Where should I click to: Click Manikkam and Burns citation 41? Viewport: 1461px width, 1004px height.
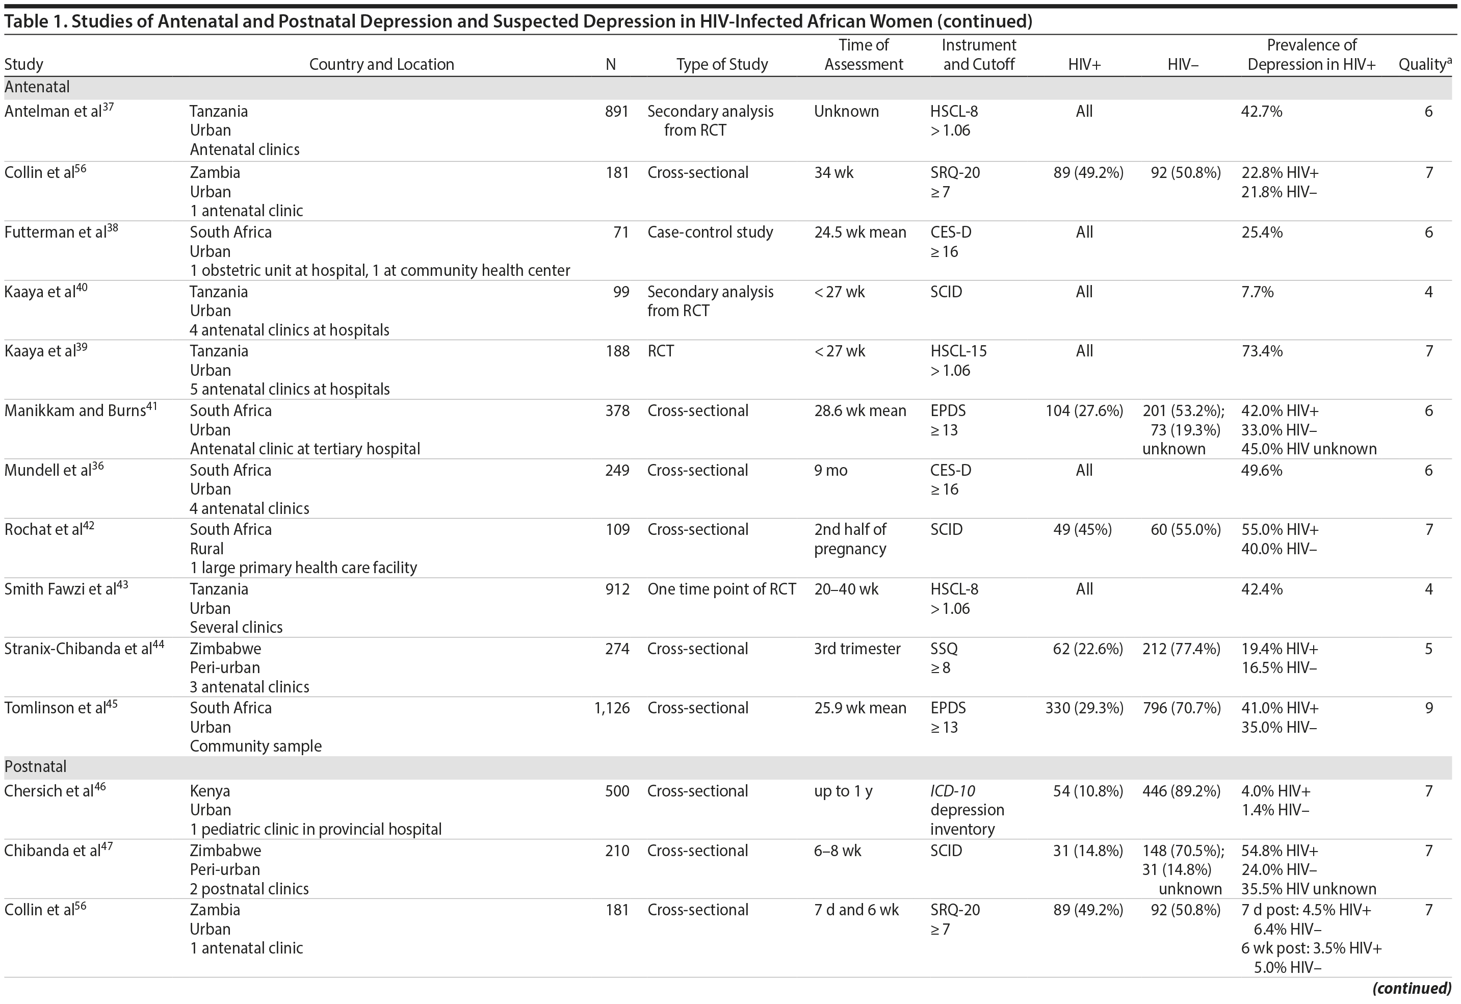pyautogui.click(x=151, y=406)
